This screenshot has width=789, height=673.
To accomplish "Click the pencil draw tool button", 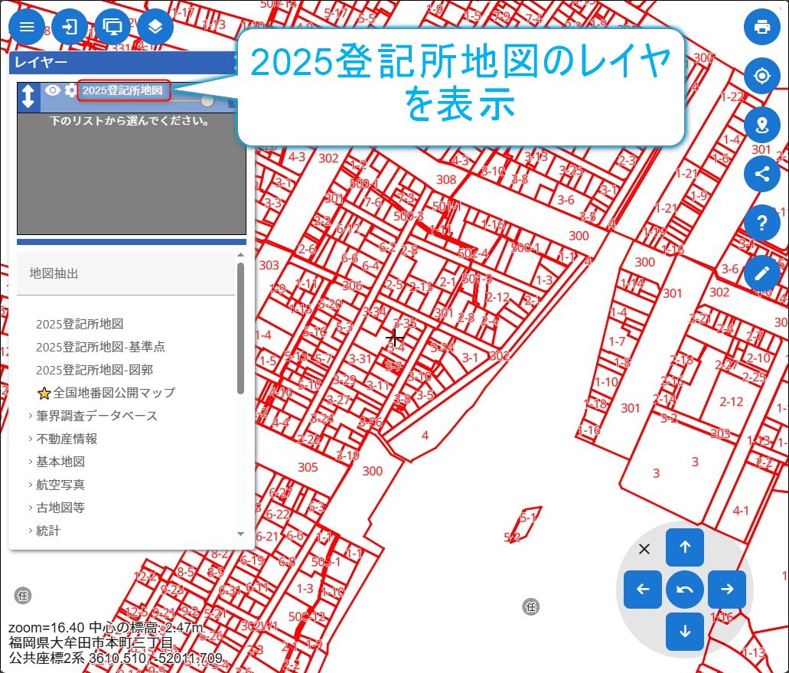I will [x=761, y=273].
